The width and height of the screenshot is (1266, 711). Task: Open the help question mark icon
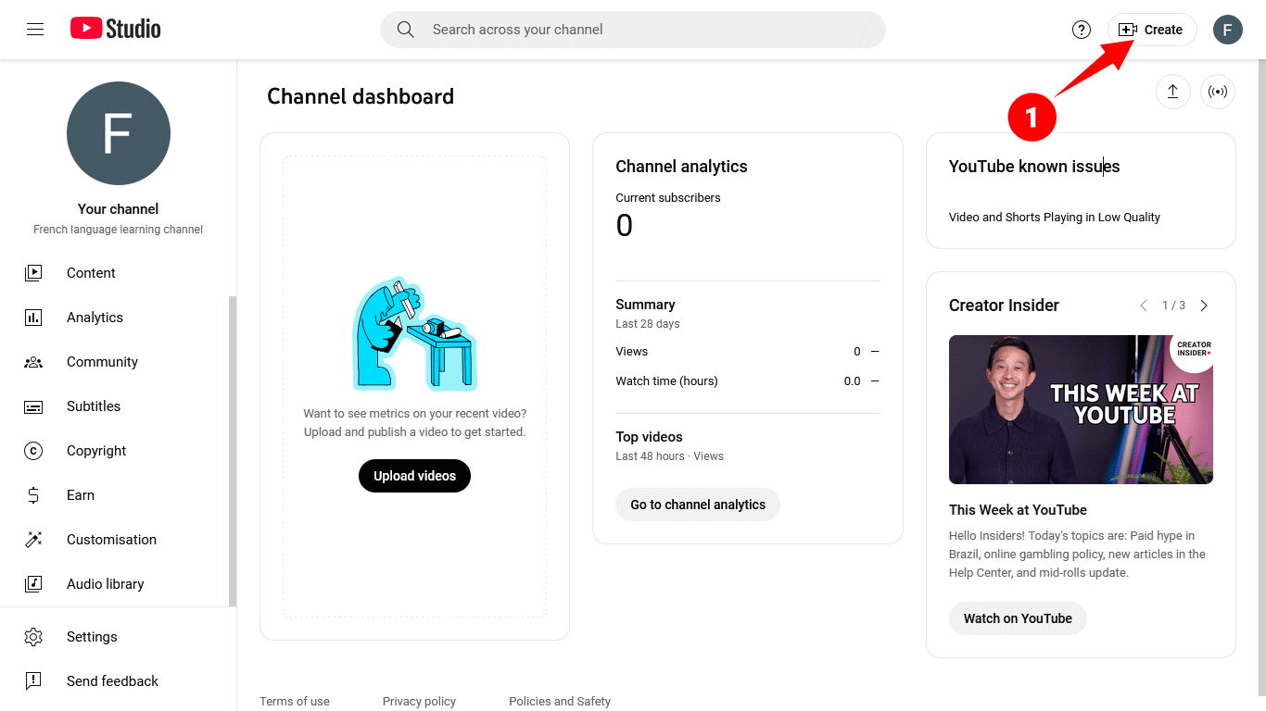[x=1082, y=30]
